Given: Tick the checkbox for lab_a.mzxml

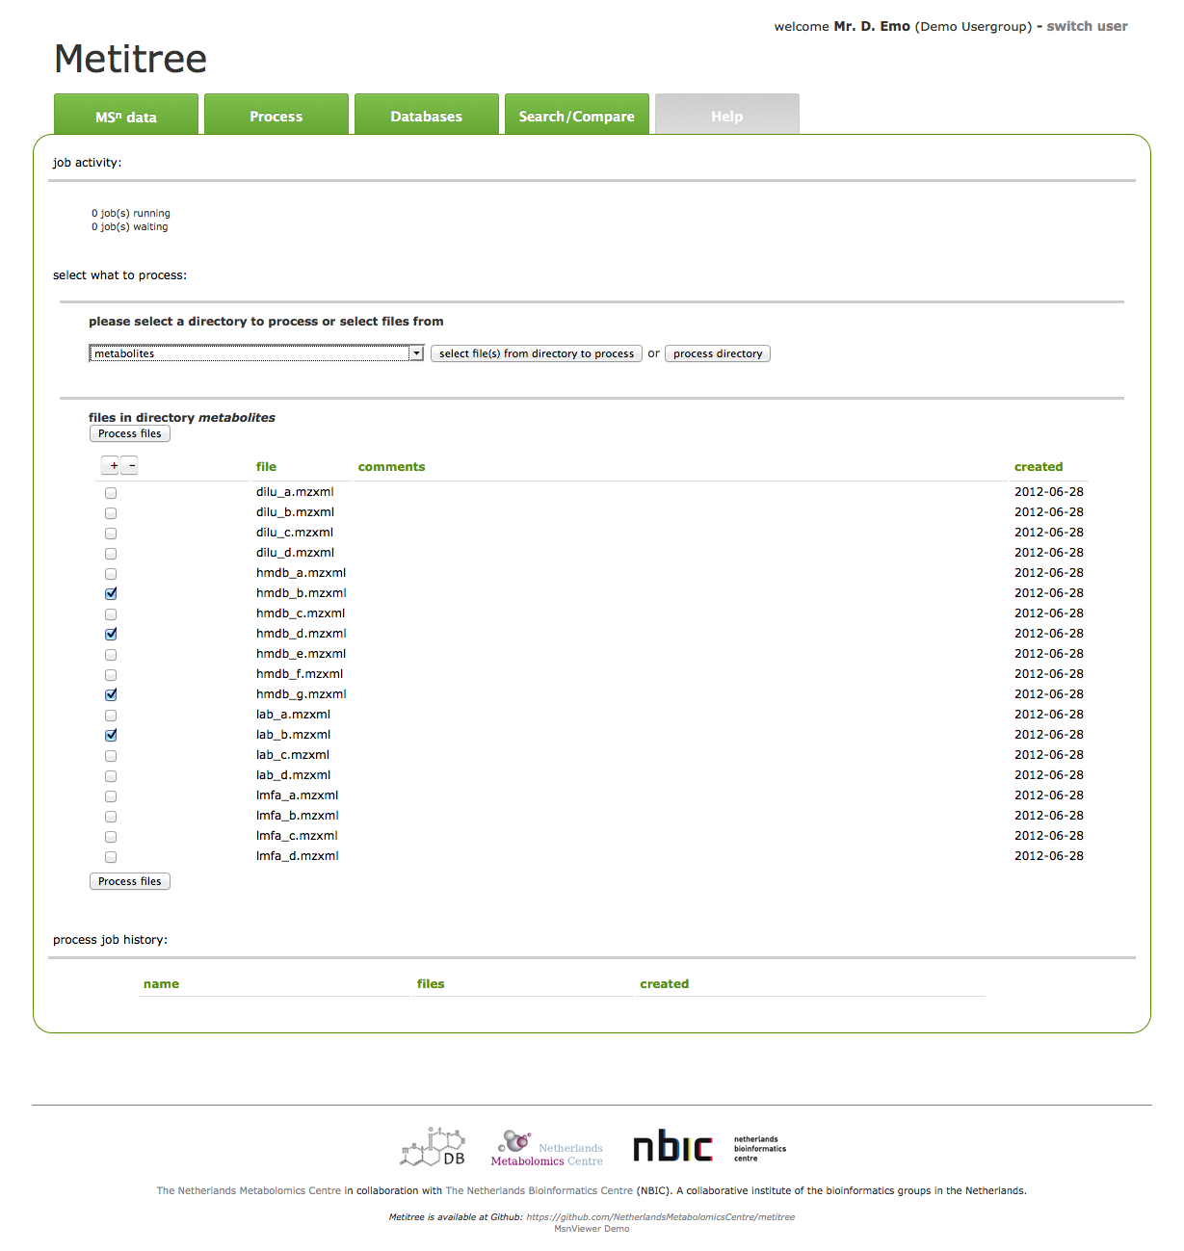Looking at the screenshot, I should coord(111,716).
